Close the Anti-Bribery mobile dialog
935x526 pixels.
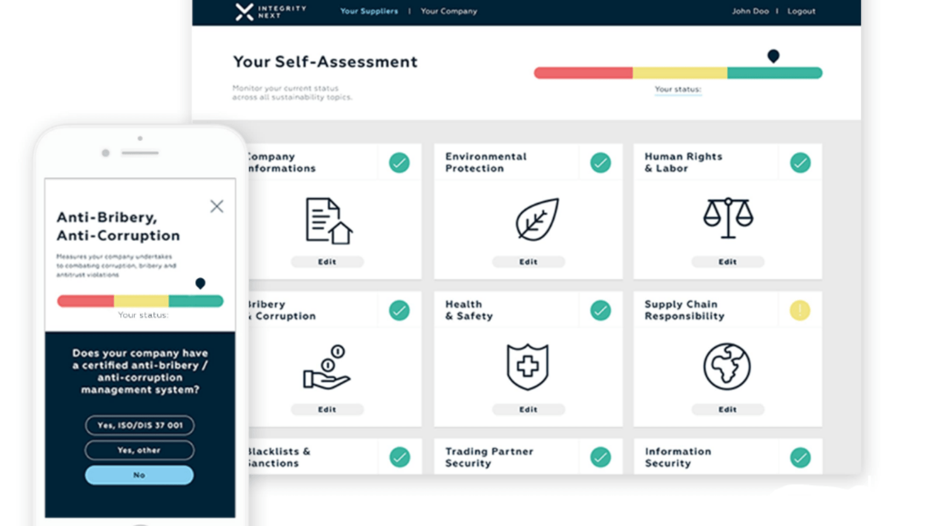(217, 206)
